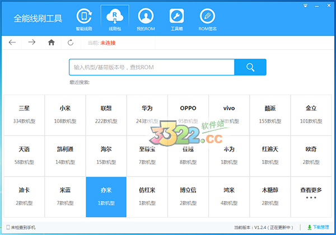The width and height of the screenshot is (336, 235).
Task: Choose the 联想 brand tile
Action: [x=106, y=113]
